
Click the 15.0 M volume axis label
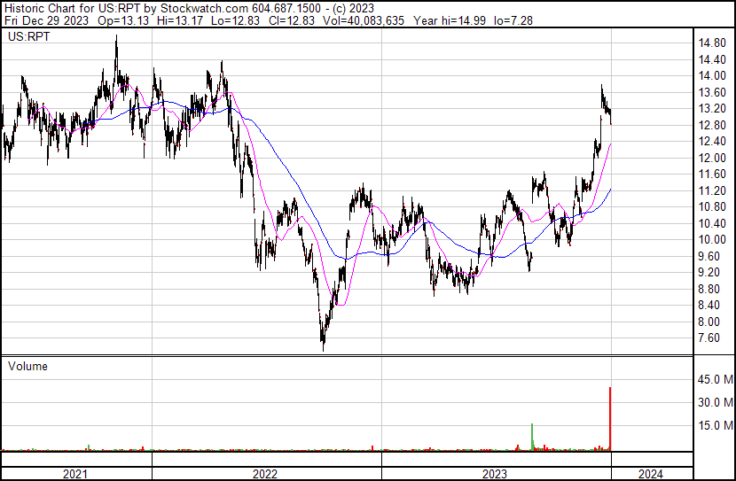(x=716, y=425)
